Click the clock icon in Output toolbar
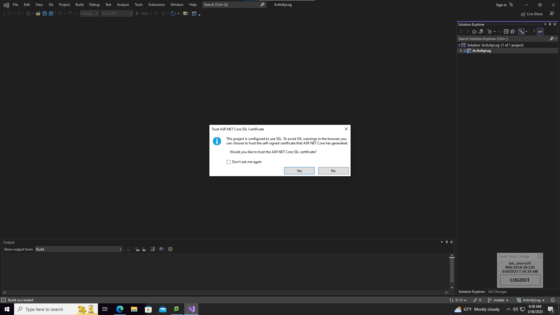The image size is (560, 315). 170,249
